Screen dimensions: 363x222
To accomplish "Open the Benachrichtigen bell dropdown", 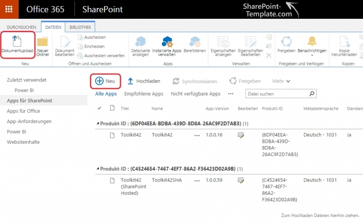I will [312, 46].
